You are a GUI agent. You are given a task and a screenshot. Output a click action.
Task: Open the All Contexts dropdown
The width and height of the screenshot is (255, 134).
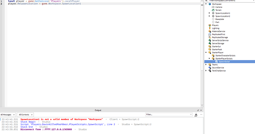(25, 115)
